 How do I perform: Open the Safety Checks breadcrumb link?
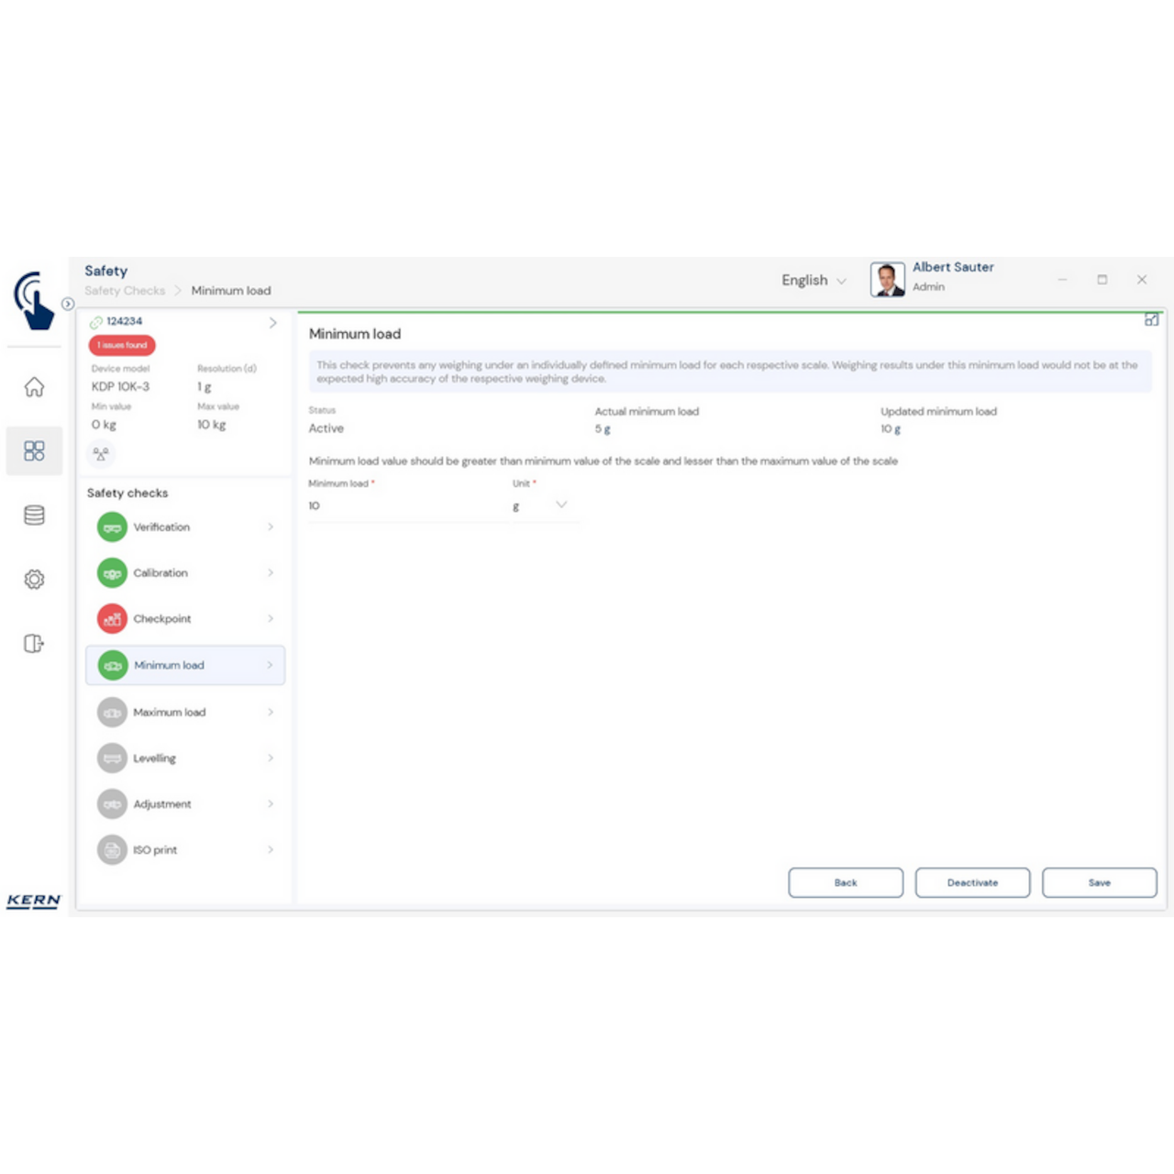[x=125, y=291]
